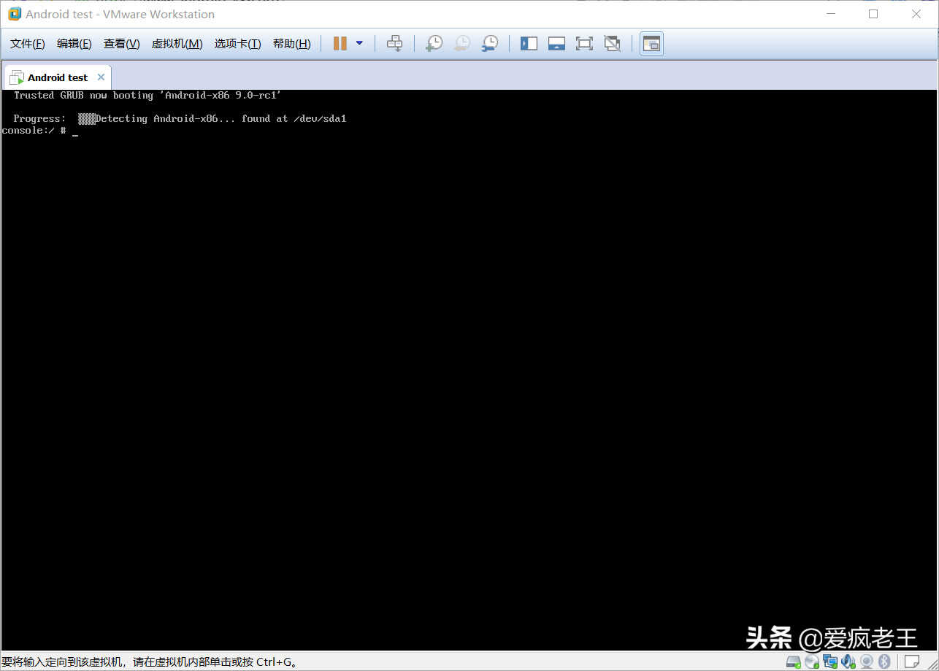The image size is (939, 671).
Task: Click the network adapter status icon
Action: coord(830,662)
